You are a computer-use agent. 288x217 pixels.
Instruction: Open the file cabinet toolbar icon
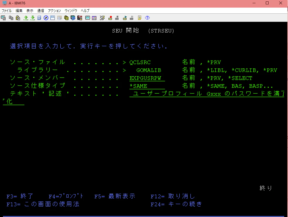tap(39, 18)
